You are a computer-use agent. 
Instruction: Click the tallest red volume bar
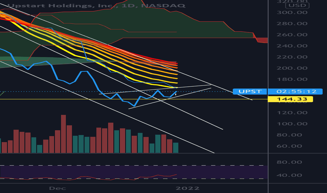(x=64, y=134)
